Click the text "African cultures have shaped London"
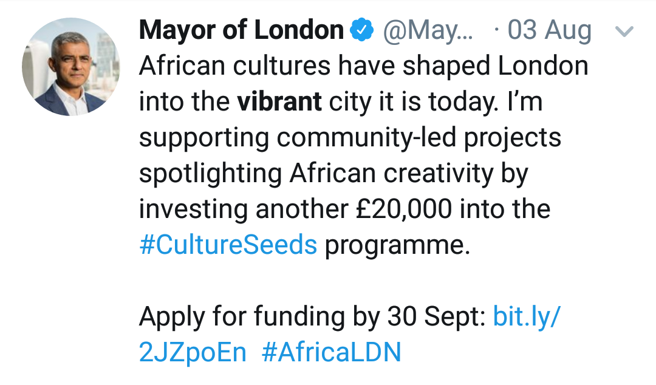 [363, 66]
